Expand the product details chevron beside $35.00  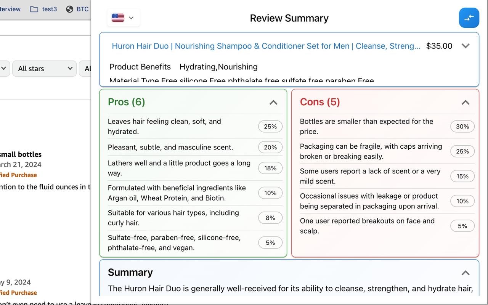pyautogui.click(x=465, y=46)
